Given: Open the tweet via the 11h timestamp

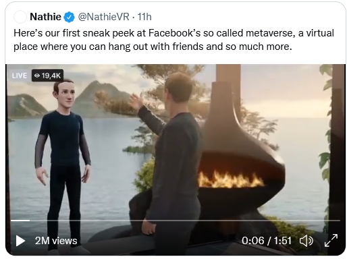Looking at the screenshot, I should 144,17.
